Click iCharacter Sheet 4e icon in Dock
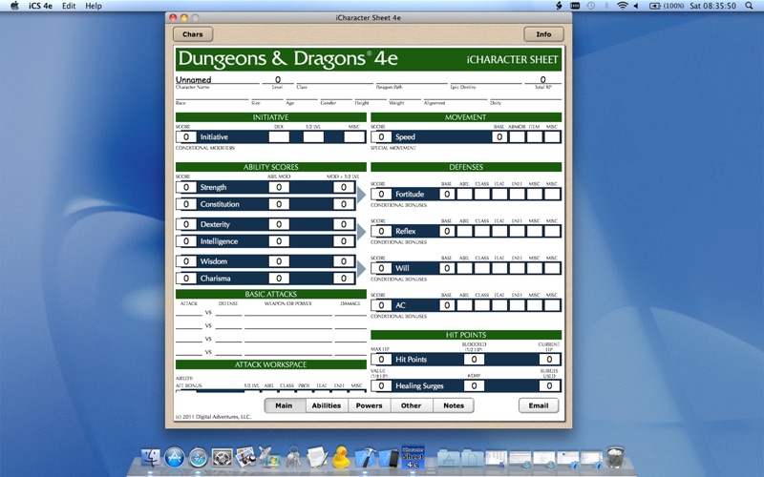This screenshot has height=477, width=764. [x=414, y=457]
